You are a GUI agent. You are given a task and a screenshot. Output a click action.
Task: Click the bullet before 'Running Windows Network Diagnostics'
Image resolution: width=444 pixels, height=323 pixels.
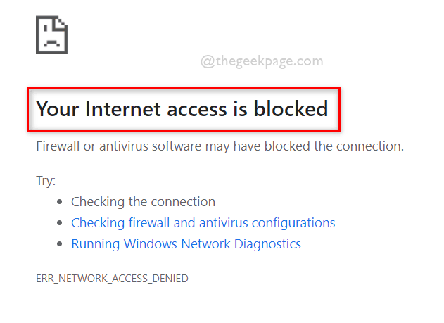(60, 245)
